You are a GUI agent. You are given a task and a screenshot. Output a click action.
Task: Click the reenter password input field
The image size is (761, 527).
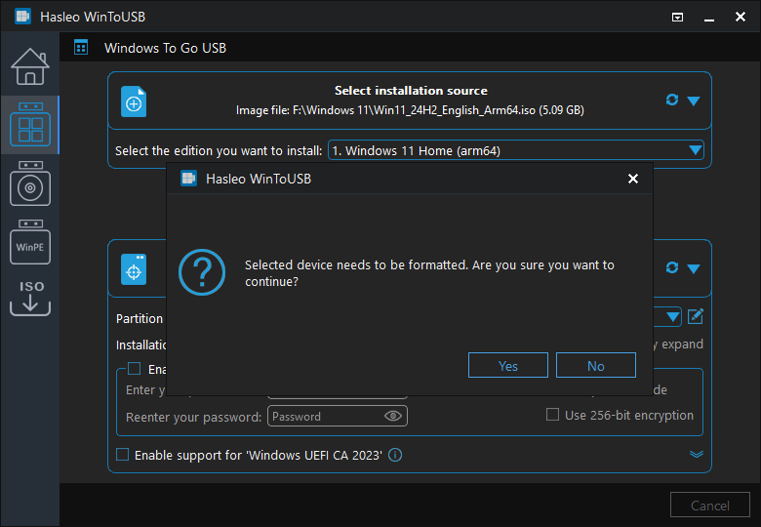pyautogui.click(x=325, y=416)
